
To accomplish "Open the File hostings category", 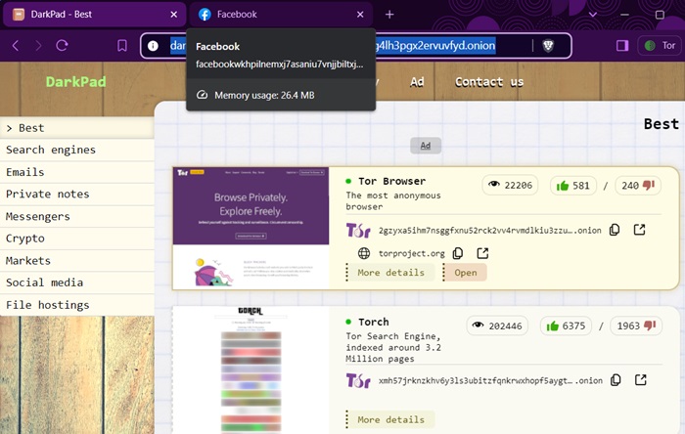I will (x=77, y=305).
